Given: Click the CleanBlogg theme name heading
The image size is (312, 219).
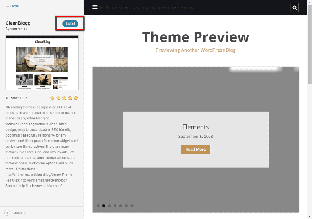Looking at the screenshot, I should click(18, 23).
